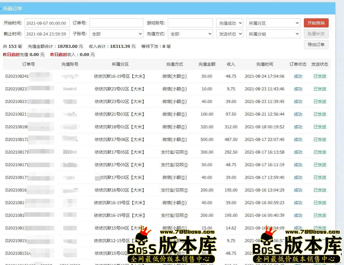Click the 开始查询 red button
The image size is (344, 265).
coord(316,23)
